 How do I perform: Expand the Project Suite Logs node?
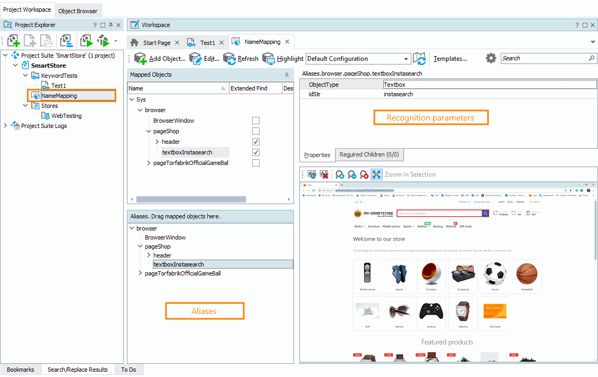click(x=6, y=126)
